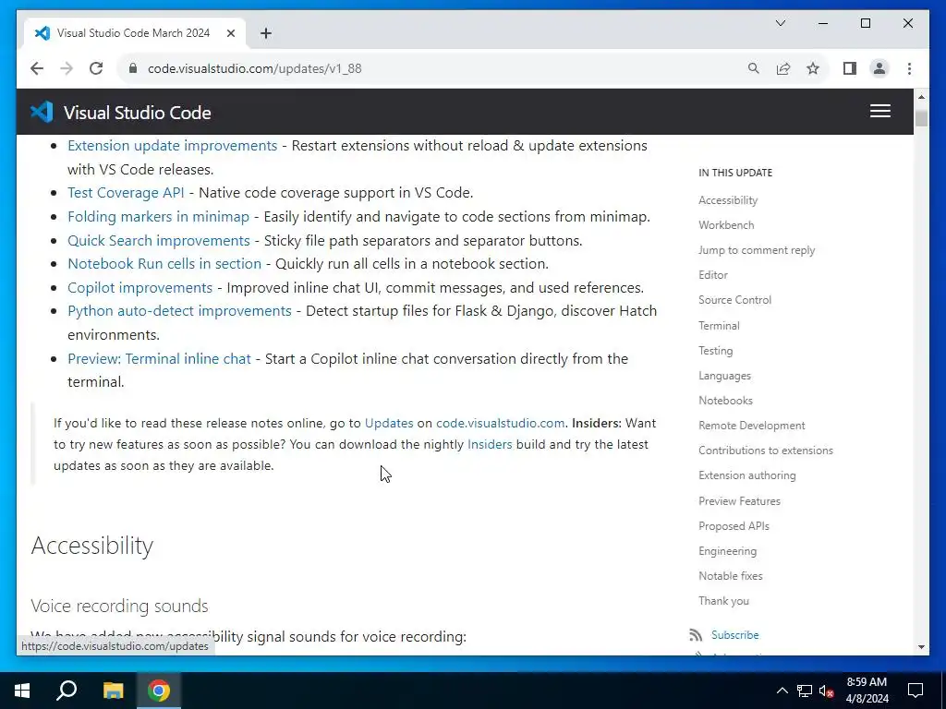Toggle the browser side panel
946x709 pixels.
tap(850, 68)
